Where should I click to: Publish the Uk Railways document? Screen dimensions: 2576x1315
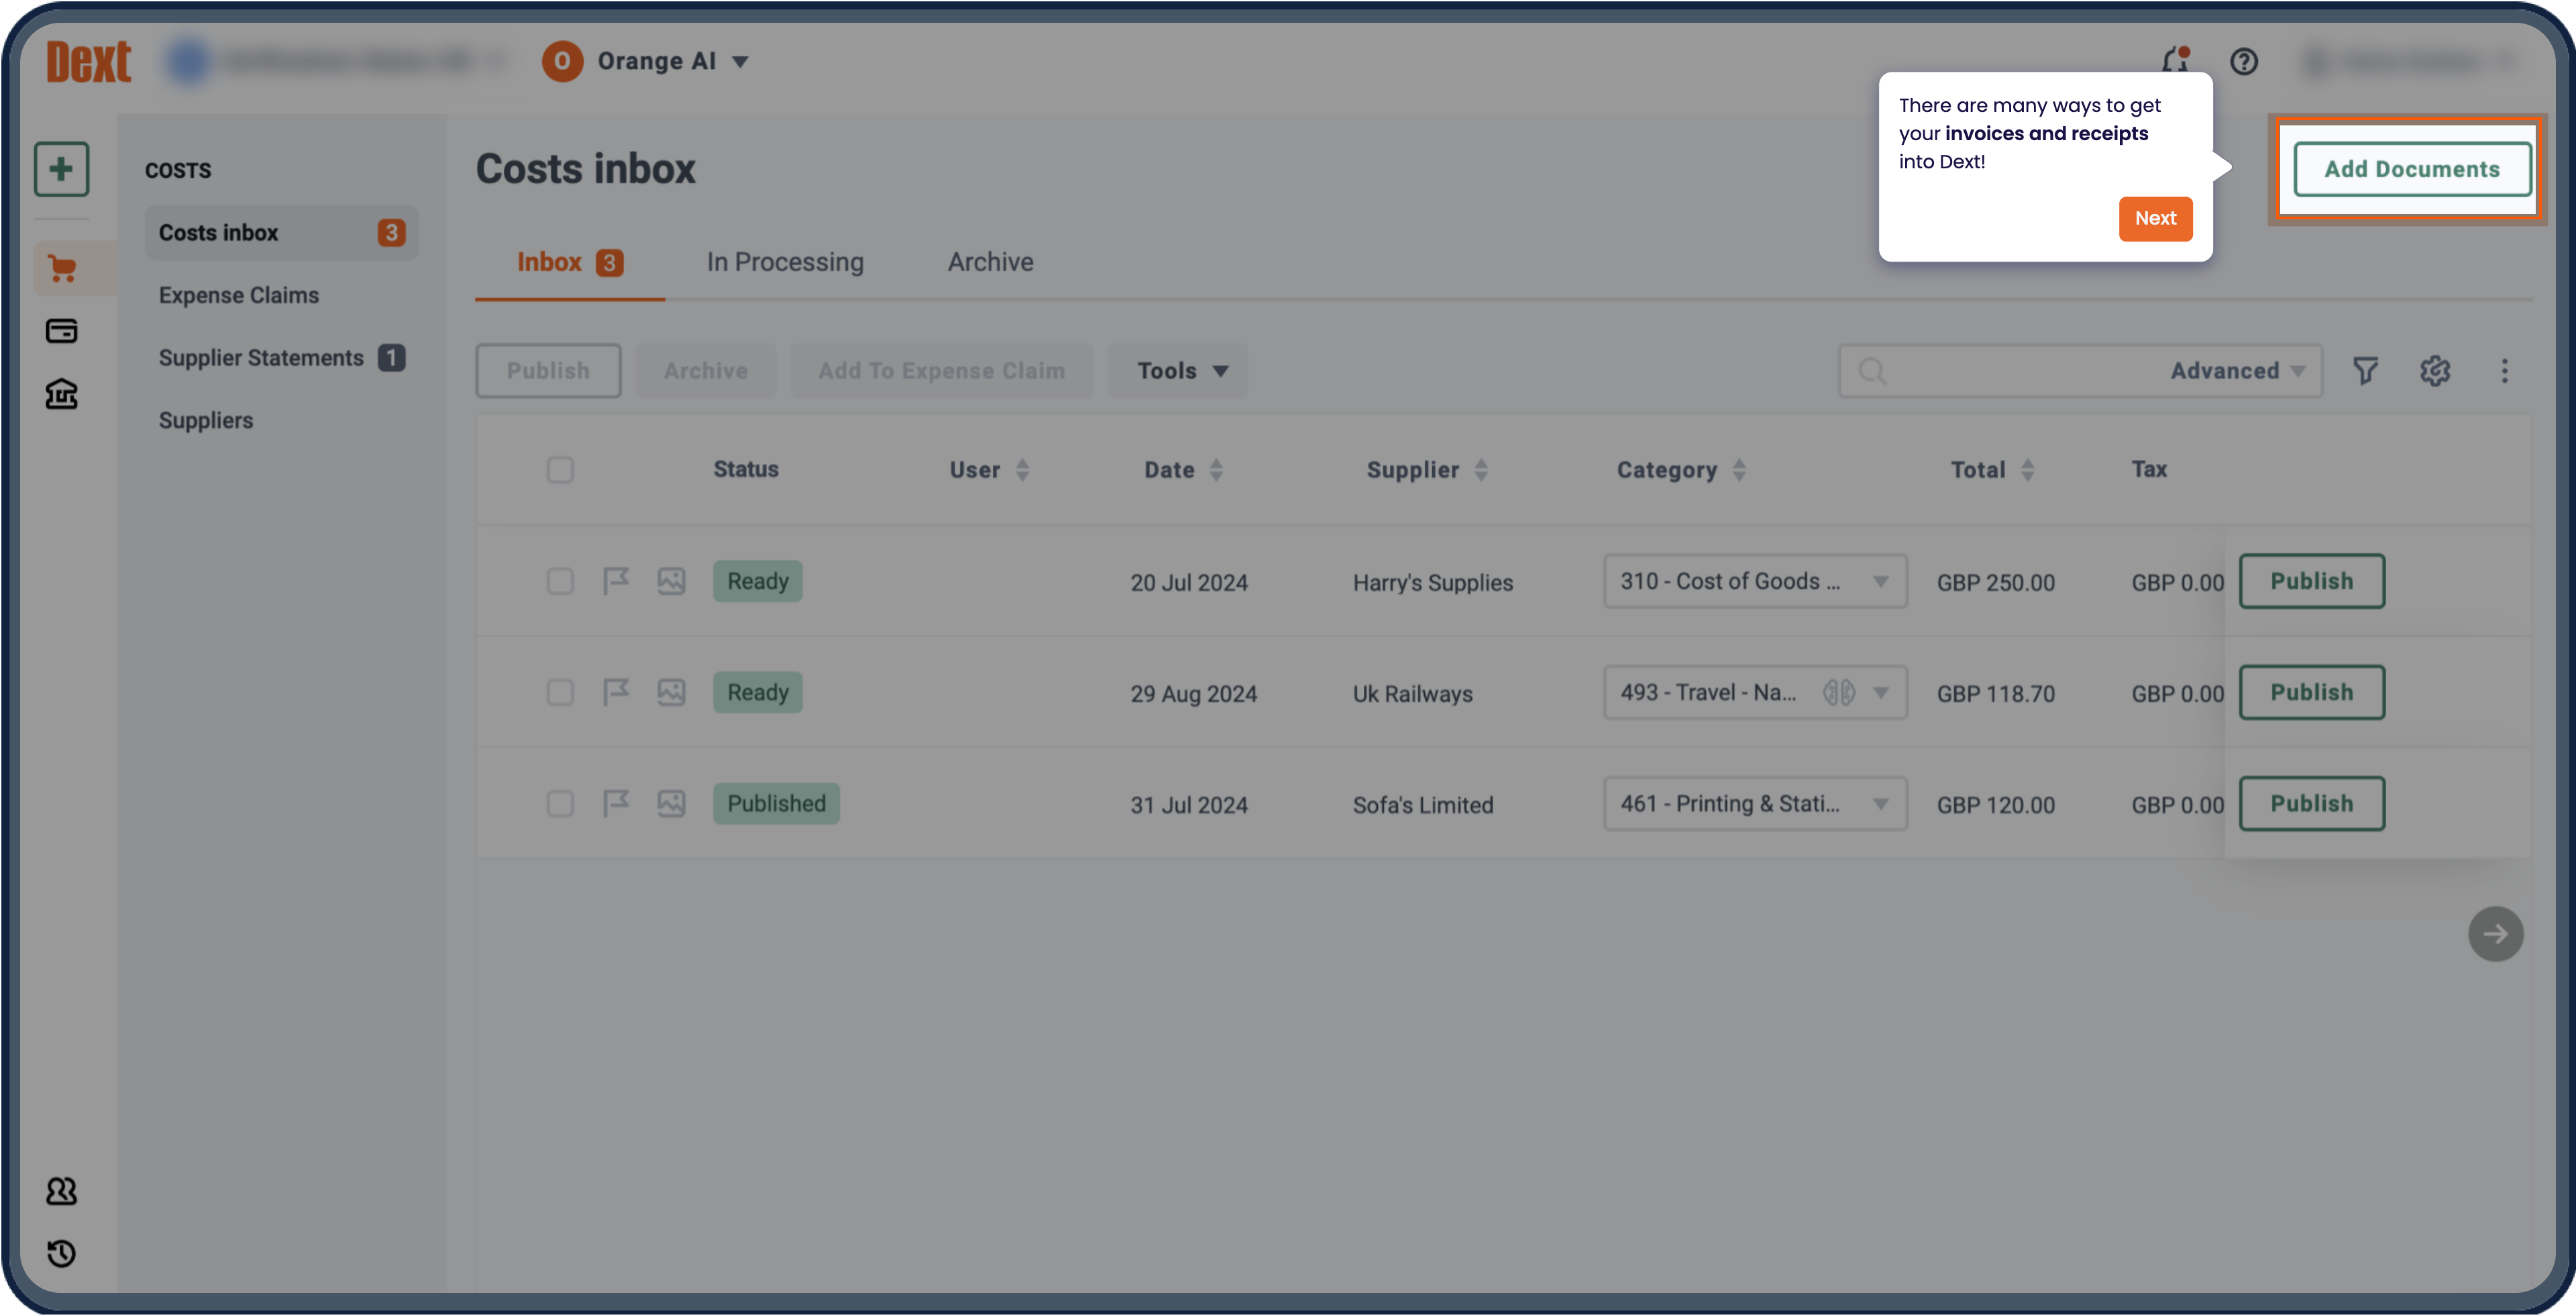2311,691
